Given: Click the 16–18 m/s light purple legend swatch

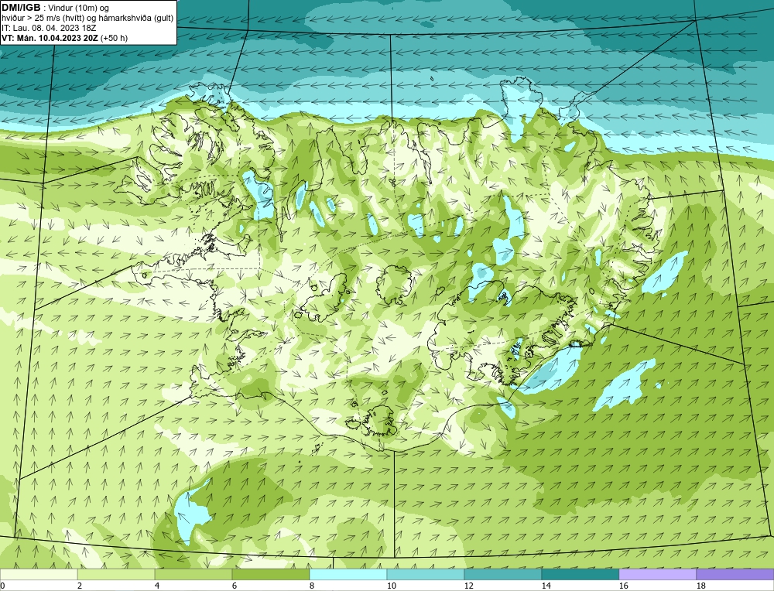Looking at the screenshot, I should click(657, 574).
